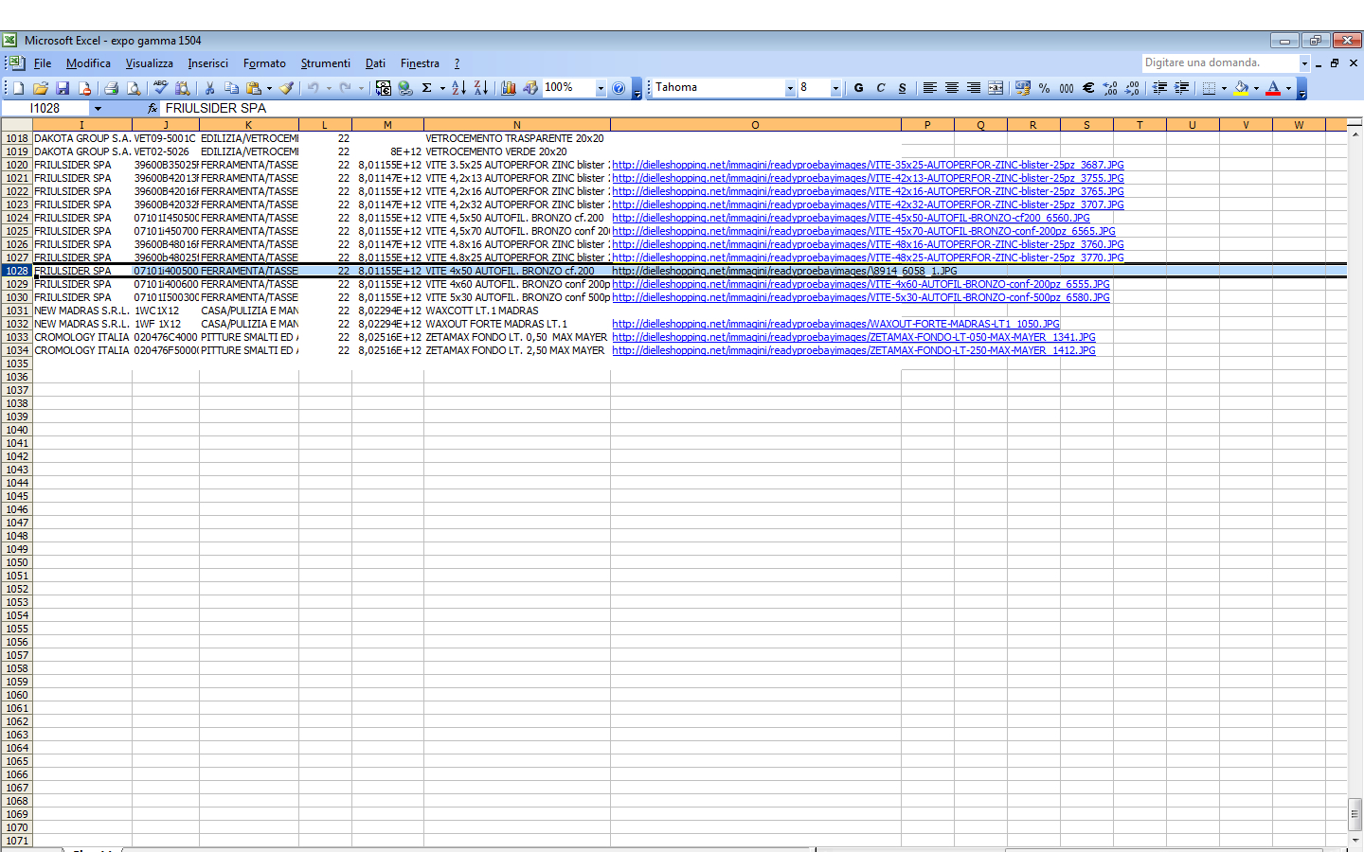Click the fx insert function button
Viewport: 1364px width, 852px height.
(x=153, y=108)
